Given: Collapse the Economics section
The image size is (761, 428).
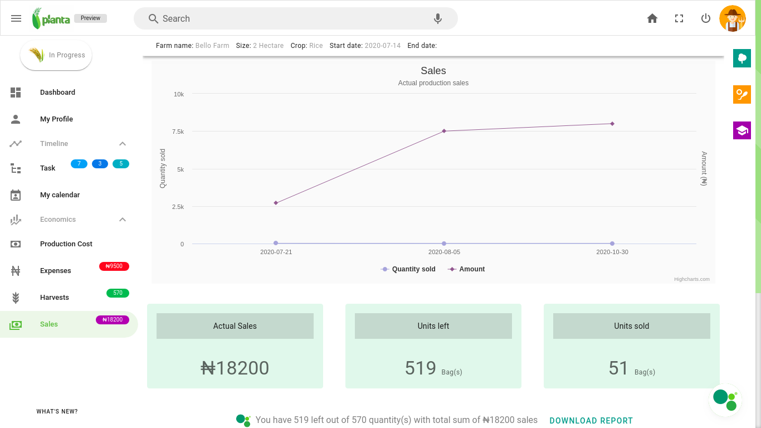Looking at the screenshot, I should click(123, 220).
